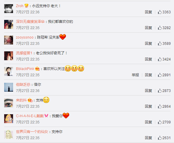Screen dimensions: 174x143
Task: Report BblackPink's comment via 举报
Action: pyautogui.click(x=135, y=75)
